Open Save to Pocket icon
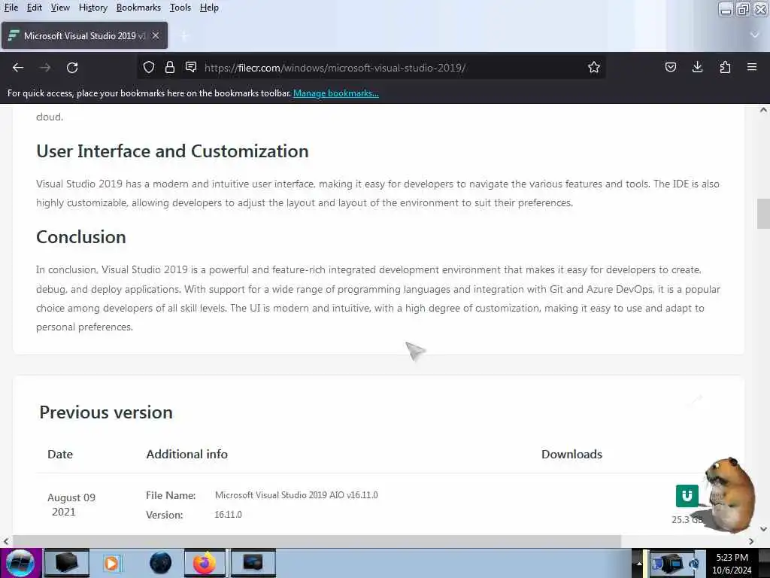The height and width of the screenshot is (578, 770). point(670,67)
